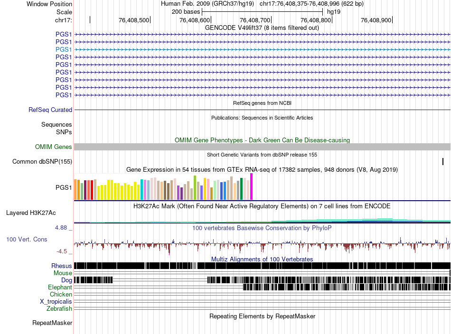This screenshot has width=451, height=334.
Task: Click the magenta GTEx expression bar
Action: point(252,186)
